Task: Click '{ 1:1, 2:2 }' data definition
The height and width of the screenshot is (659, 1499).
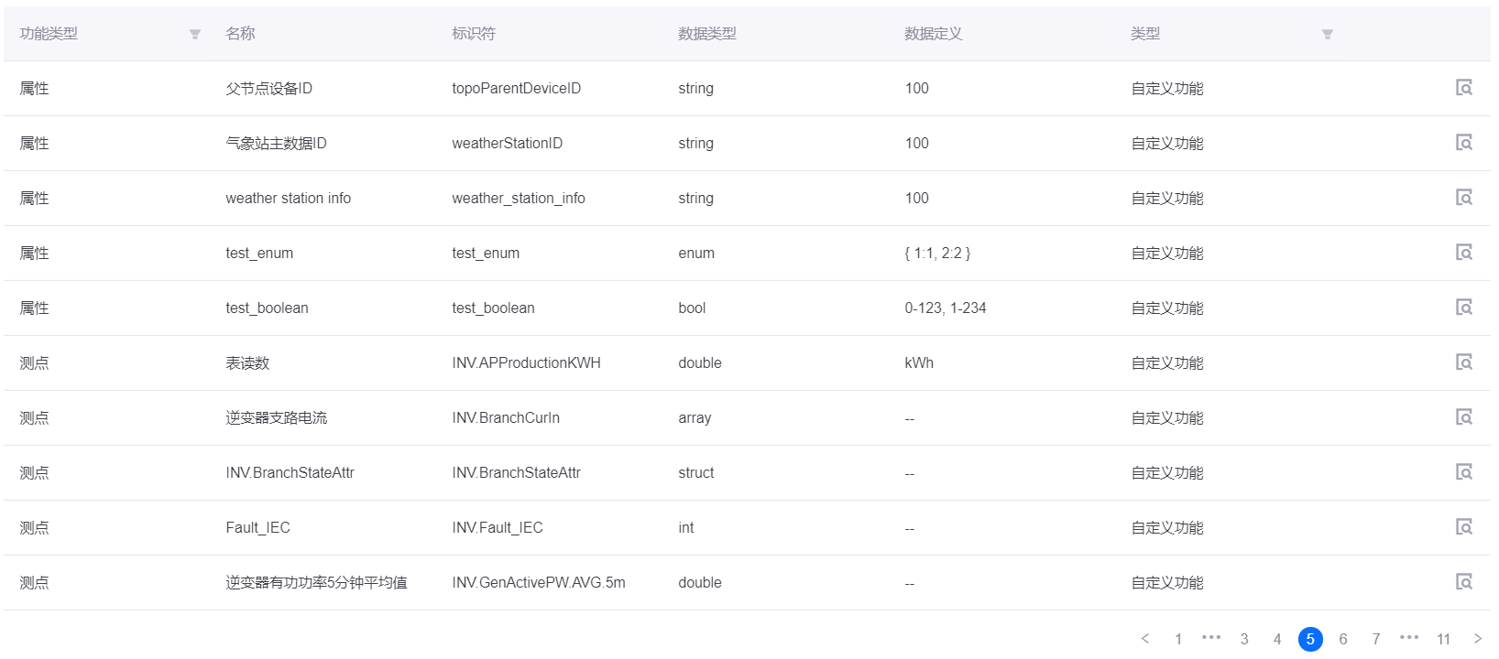Action: 937,253
